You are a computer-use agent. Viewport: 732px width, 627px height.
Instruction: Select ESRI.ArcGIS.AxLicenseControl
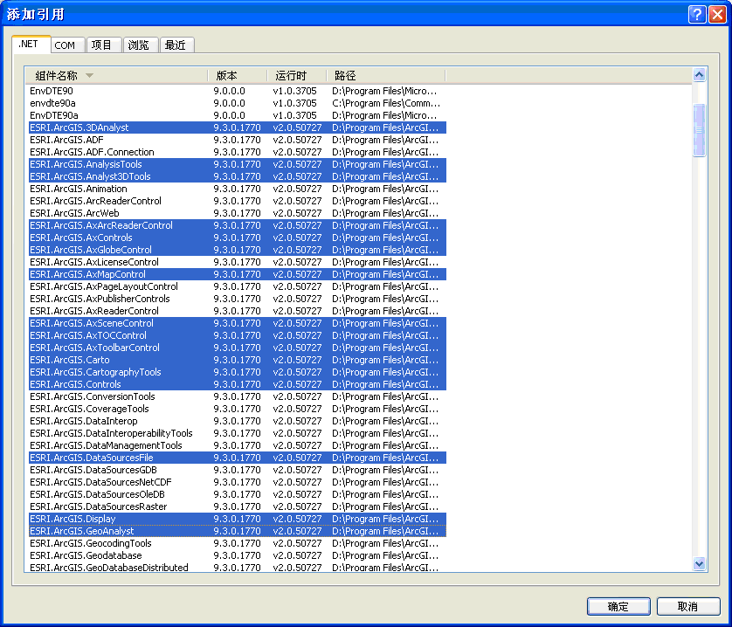(x=237, y=262)
